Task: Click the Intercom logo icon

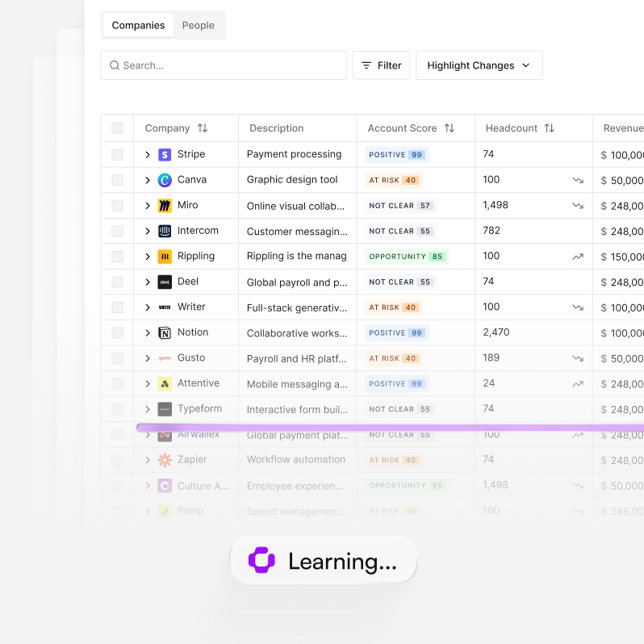Action: pyautogui.click(x=165, y=232)
